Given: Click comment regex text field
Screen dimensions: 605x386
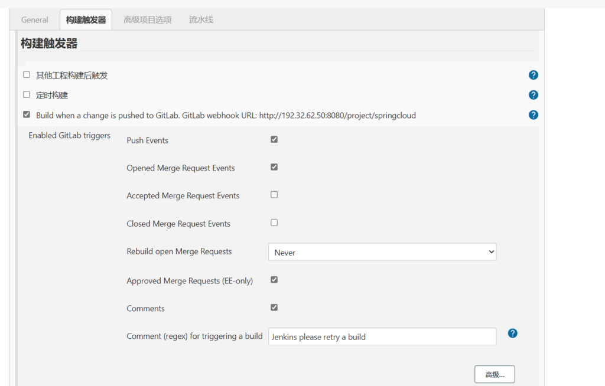Looking at the screenshot, I should 382,337.
